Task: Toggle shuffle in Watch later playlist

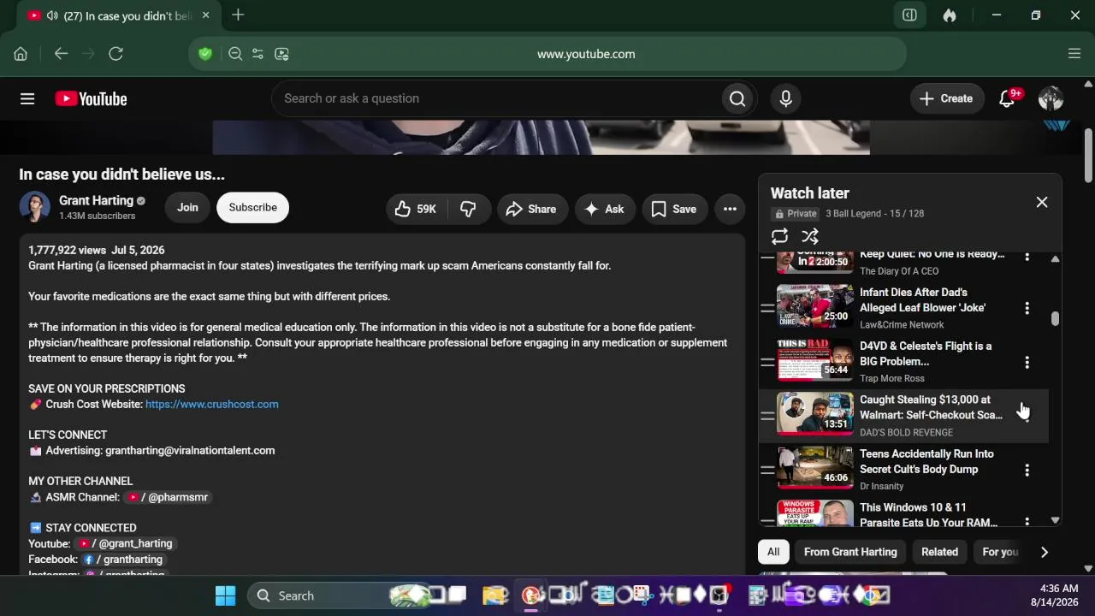Action: pyautogui.click(x=810, y=236)
